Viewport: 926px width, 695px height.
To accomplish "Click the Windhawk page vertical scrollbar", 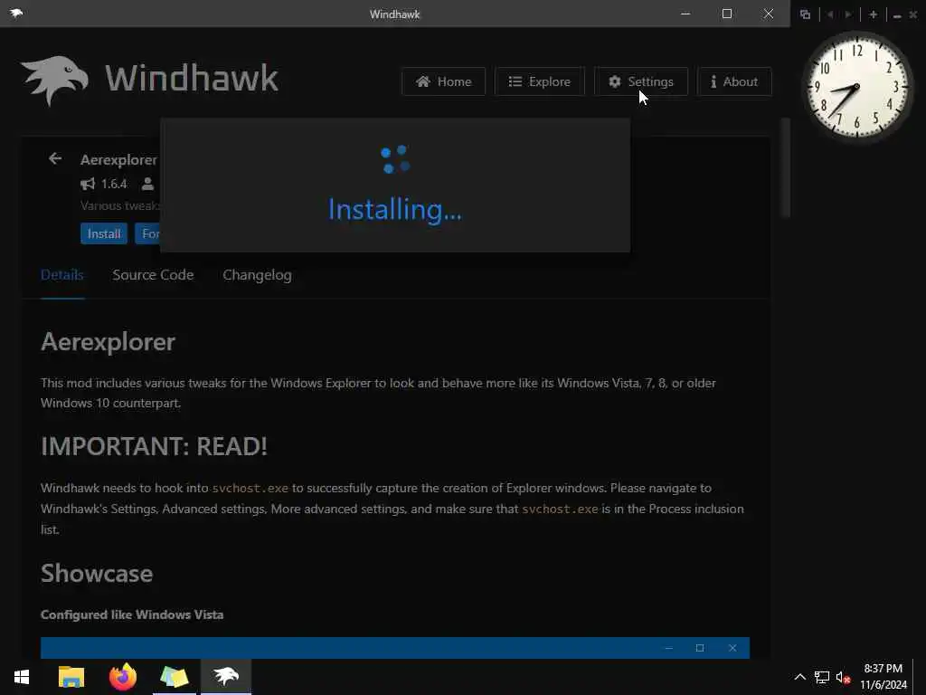I will point(786,168).
